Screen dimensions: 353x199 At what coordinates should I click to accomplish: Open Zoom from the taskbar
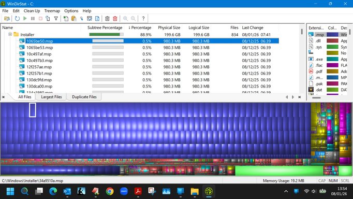coord(124,191)
